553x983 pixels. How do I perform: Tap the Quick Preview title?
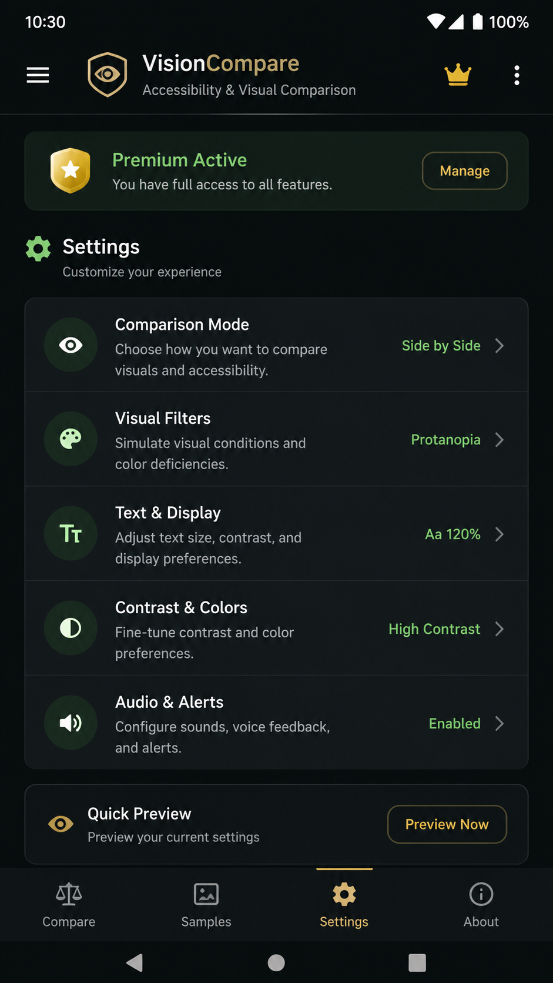point(139,814)
